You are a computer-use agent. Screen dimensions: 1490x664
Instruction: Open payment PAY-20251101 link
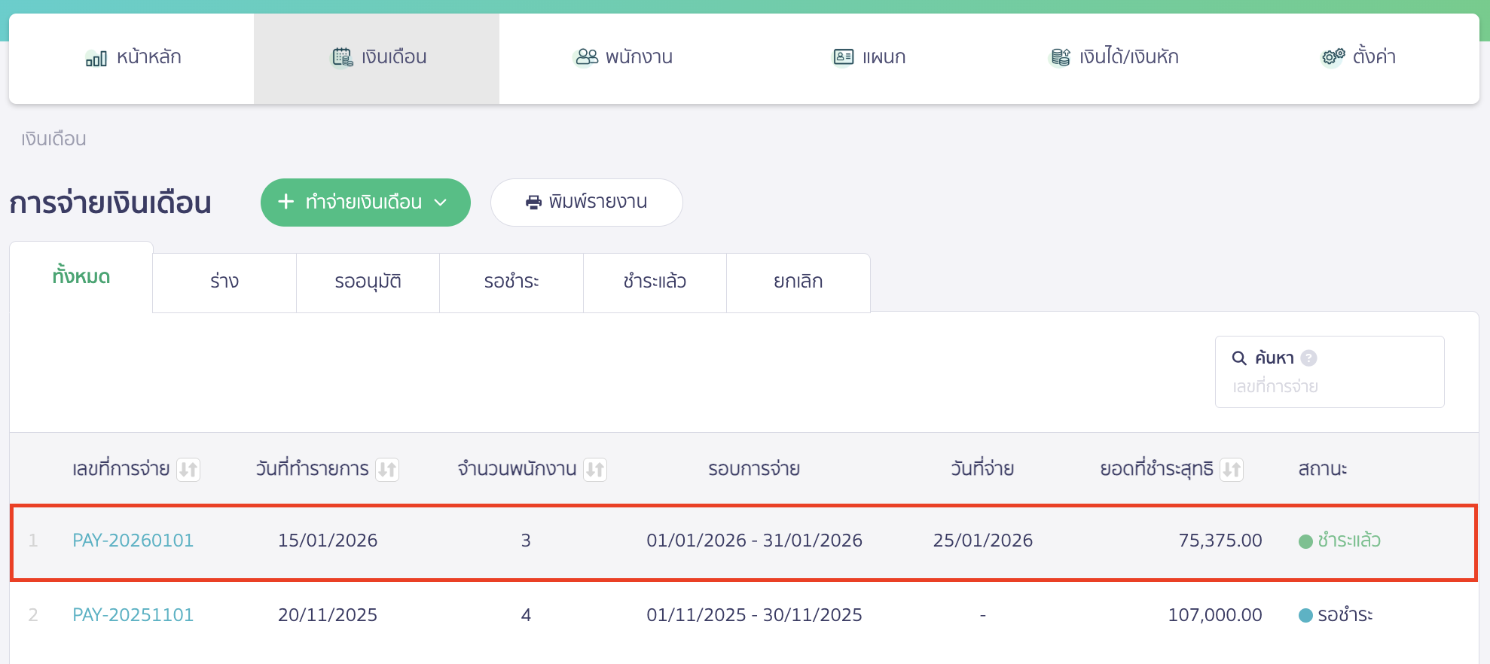point(133,615)
